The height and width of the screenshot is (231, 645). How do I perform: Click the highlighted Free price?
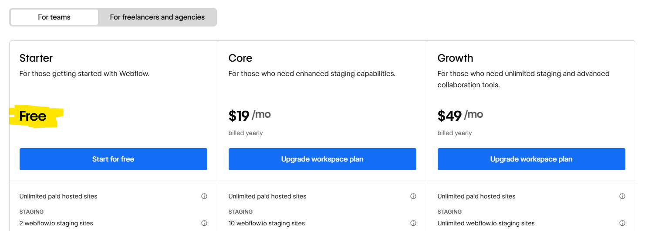point(33,116)
